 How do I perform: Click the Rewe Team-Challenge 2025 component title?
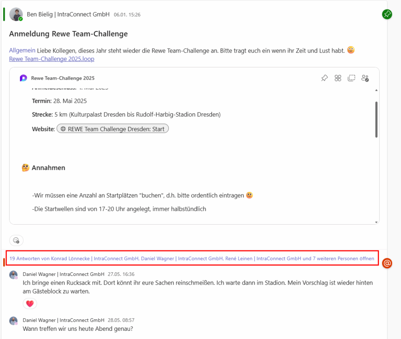(63, 78)
